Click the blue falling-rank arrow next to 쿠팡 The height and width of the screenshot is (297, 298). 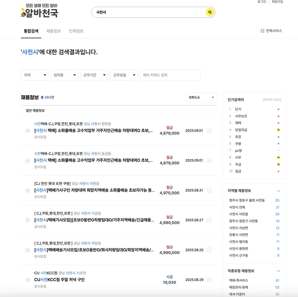(x=278, y=143)
